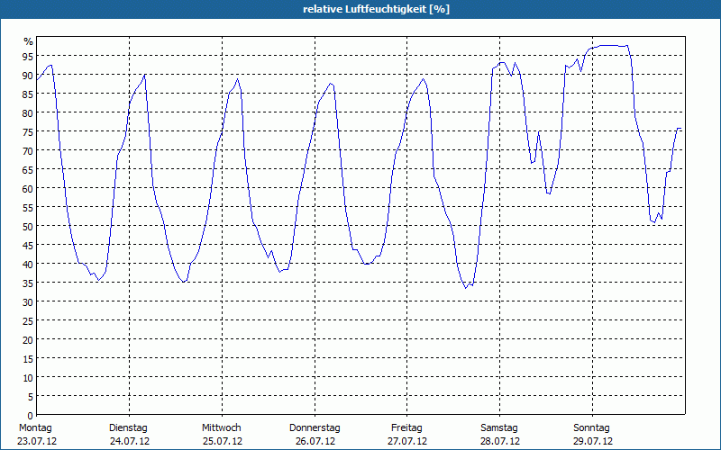Click the y-axis value '80'

(x=28, y=112)
